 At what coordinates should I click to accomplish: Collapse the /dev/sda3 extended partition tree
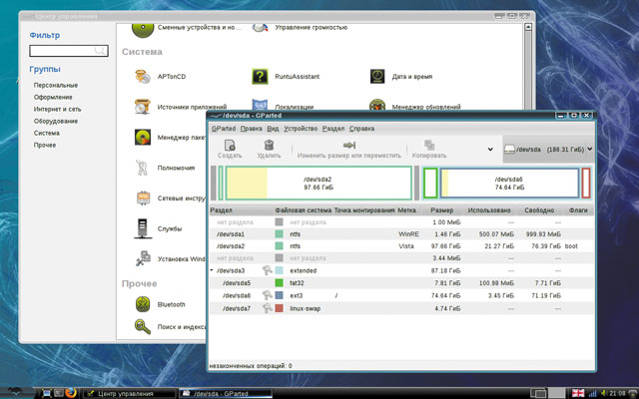point(212,270)
